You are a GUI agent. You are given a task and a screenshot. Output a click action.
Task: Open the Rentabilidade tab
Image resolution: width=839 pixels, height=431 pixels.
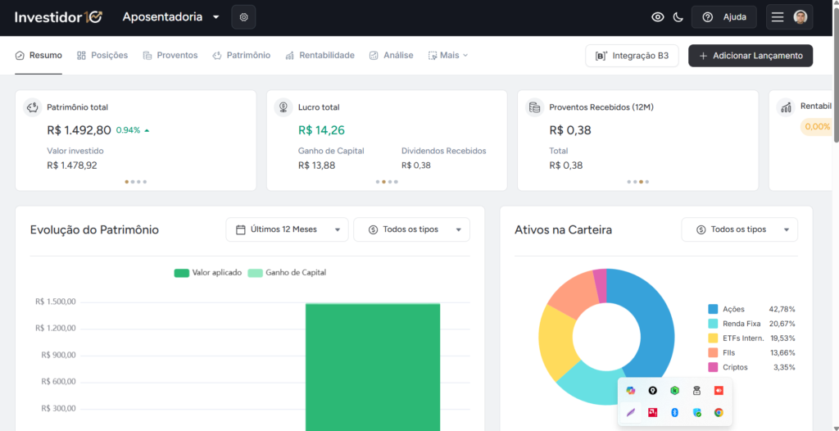pyautogui.click(x=320, y=55)
